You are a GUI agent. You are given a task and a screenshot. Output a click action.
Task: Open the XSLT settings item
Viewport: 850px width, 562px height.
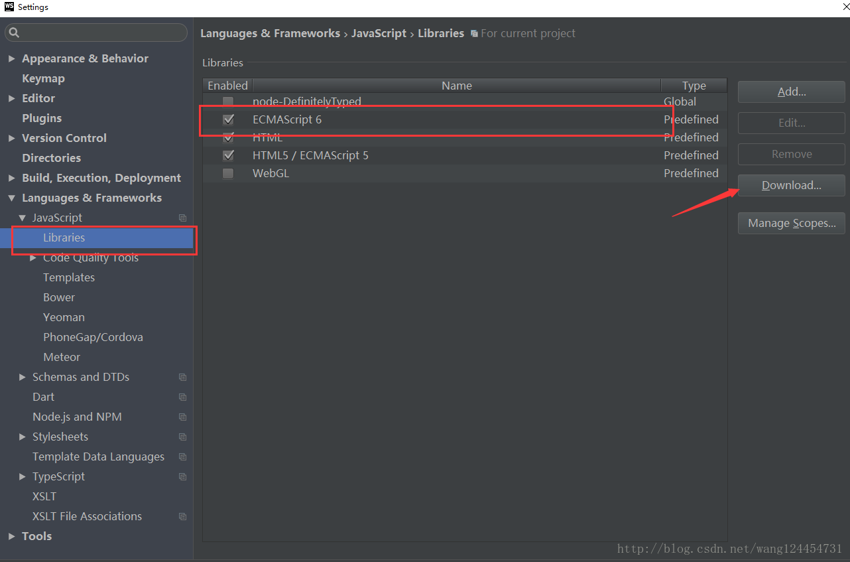tap(44, 496)
